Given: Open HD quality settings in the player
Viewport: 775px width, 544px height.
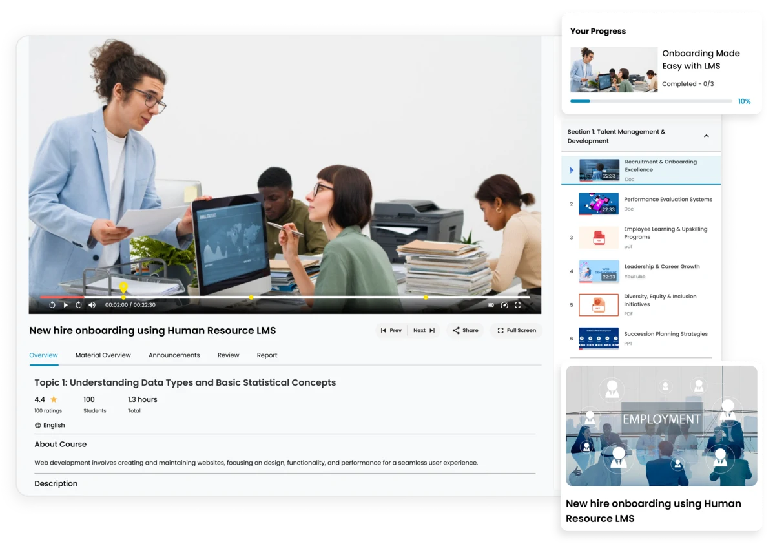Looking at the screenshot, I should [x=491, y=304].
